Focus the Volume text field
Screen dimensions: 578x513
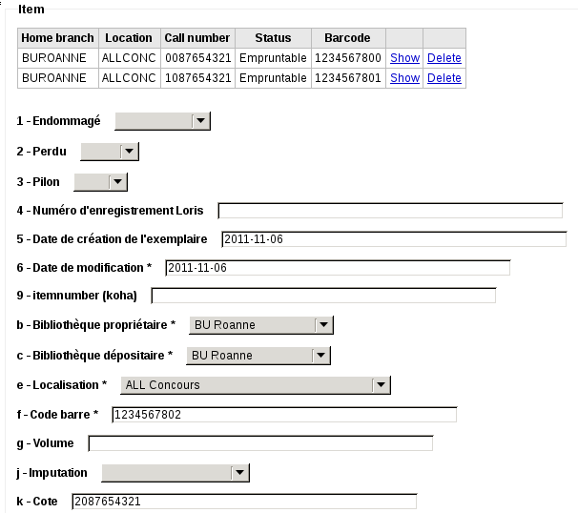[x=260, y=443]
